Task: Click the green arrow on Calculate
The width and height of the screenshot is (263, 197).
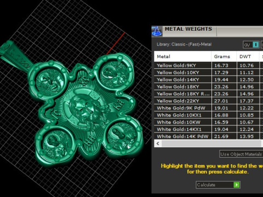Action: click(237, 185)
